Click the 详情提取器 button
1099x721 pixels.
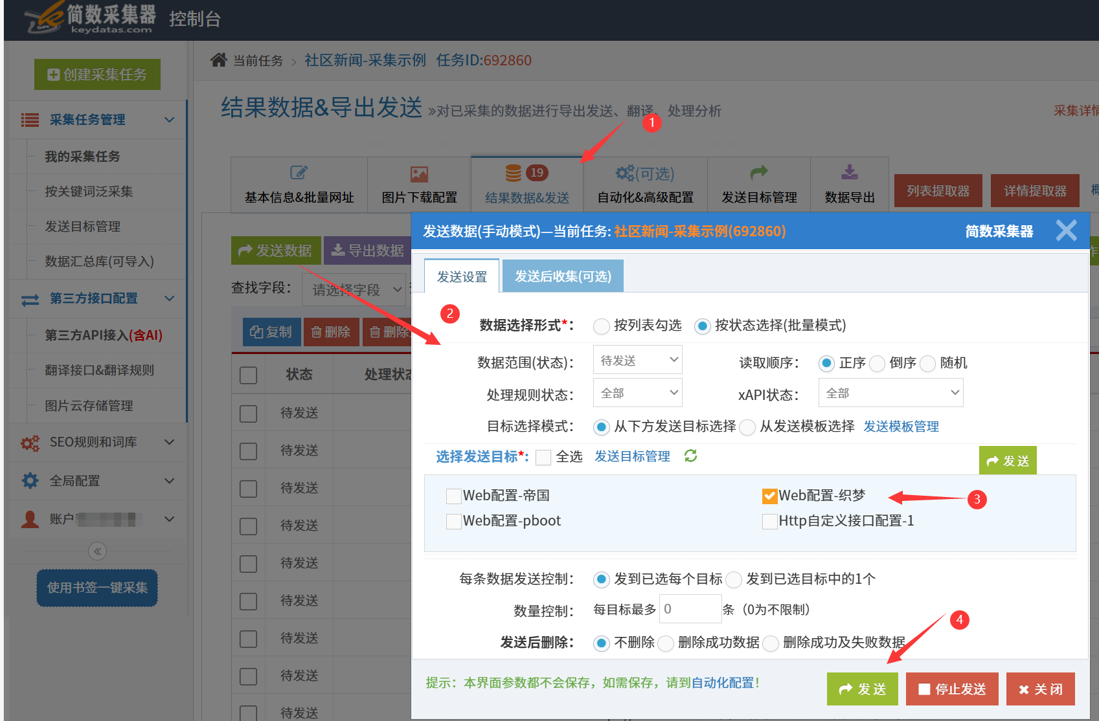pyautogui.click(x=1035, y=191)
